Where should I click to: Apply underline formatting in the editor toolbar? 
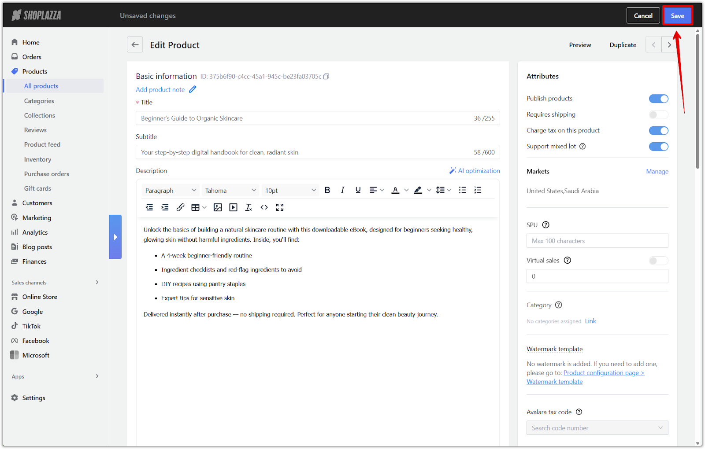[358, 190]
